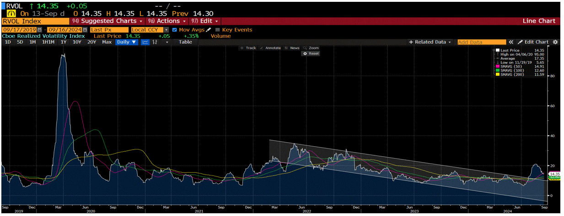Click the Mov Avgs pencil edit icon
This screenshot has height=216, width=564.
tap(208, 30)
